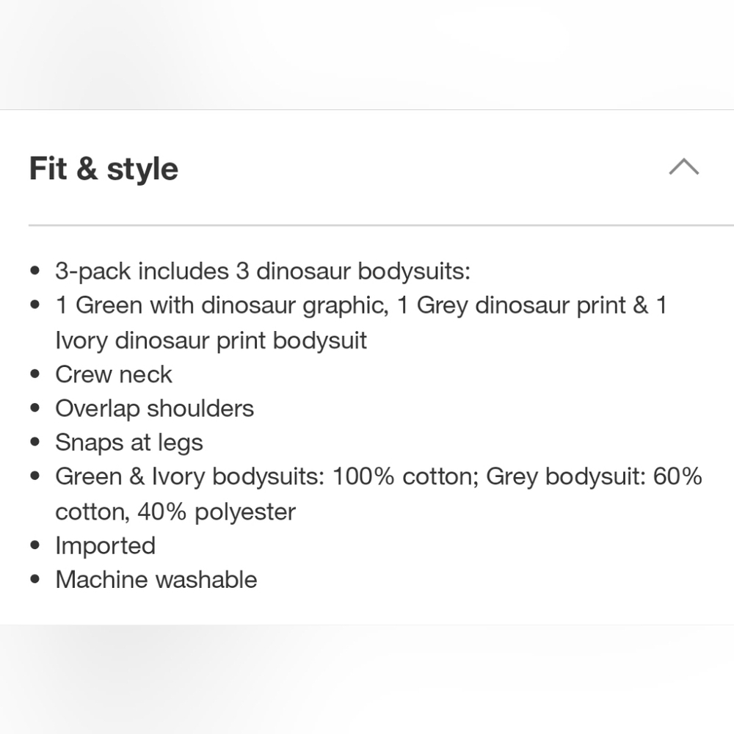Click the bullet point before Imported
734x734 pixels.
34,545
